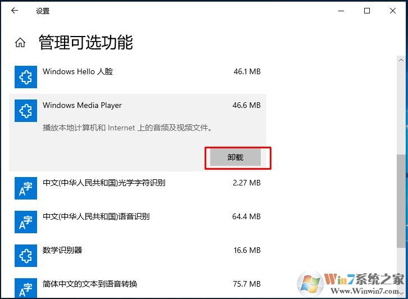This screenshot has height=299, width=408.
Task: Maximize the 设置 window
Action: (x=367, y=11)
